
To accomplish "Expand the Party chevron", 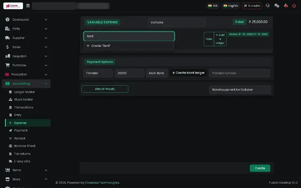I will point(46,29).
